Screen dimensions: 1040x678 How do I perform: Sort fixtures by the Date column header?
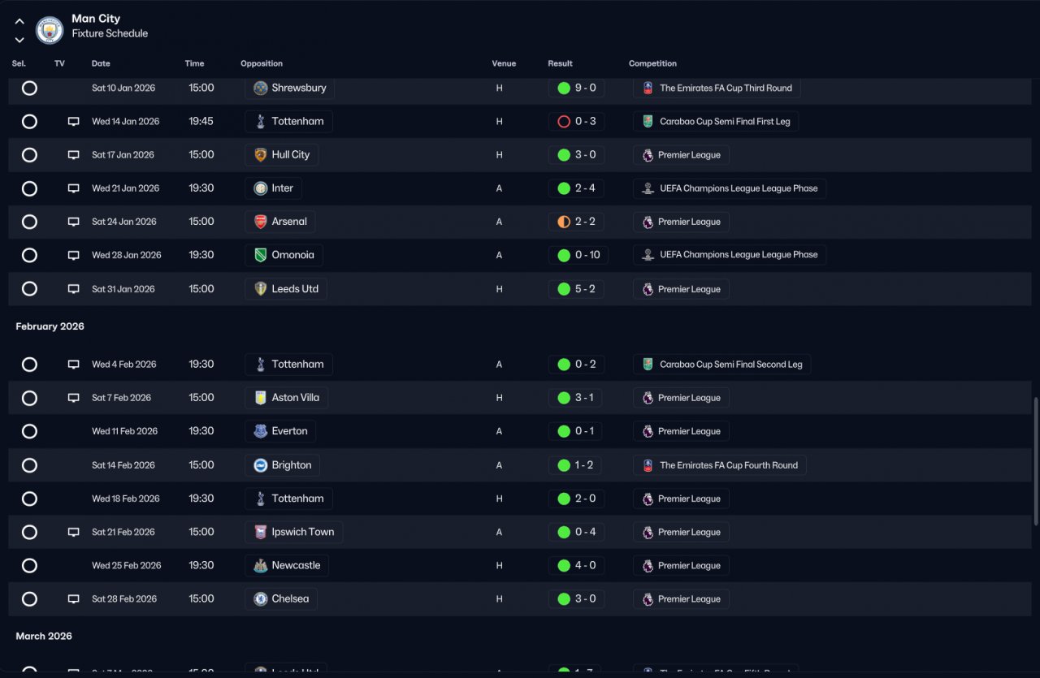(x=101, y=63)
